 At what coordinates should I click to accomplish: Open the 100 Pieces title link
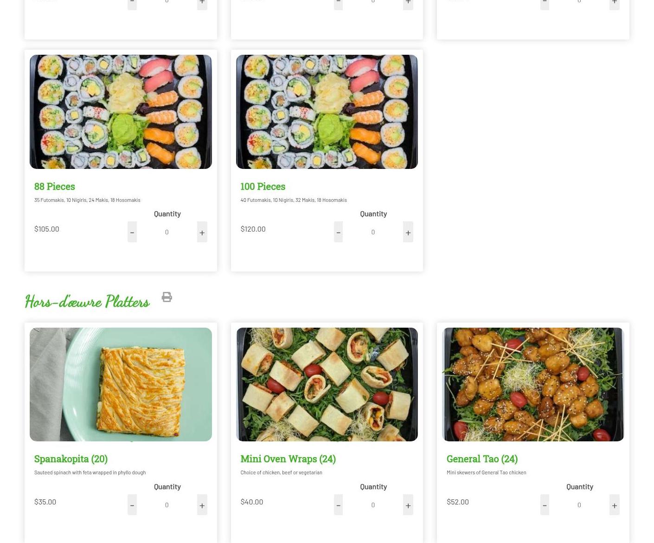(263, 186)
